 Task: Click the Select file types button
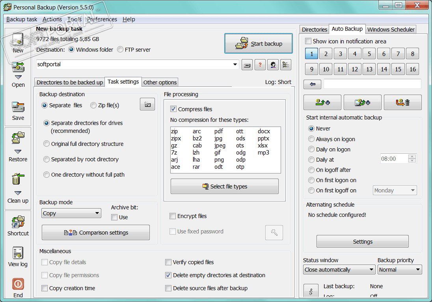tap(225, 186)
